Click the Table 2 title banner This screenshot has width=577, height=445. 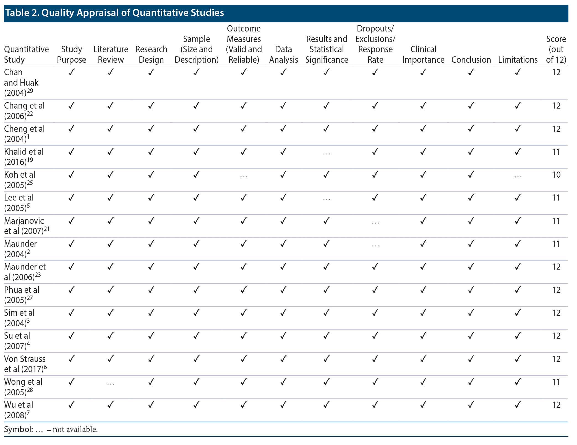(x=286, y=13)
